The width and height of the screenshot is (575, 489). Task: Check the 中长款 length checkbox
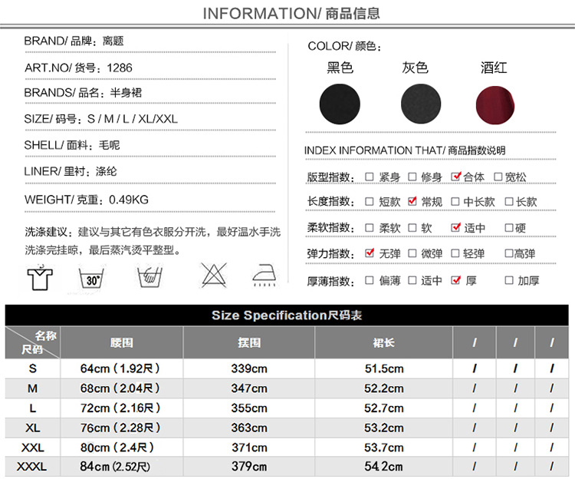455,202
